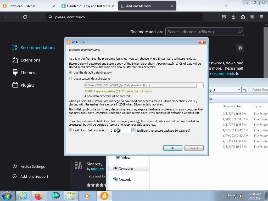
Task: Select Videos in Explorer navigation pane
Action: [126, 158]
